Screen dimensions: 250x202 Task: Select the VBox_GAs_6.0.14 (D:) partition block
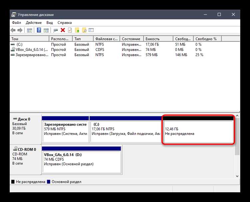tap(81, 160)
